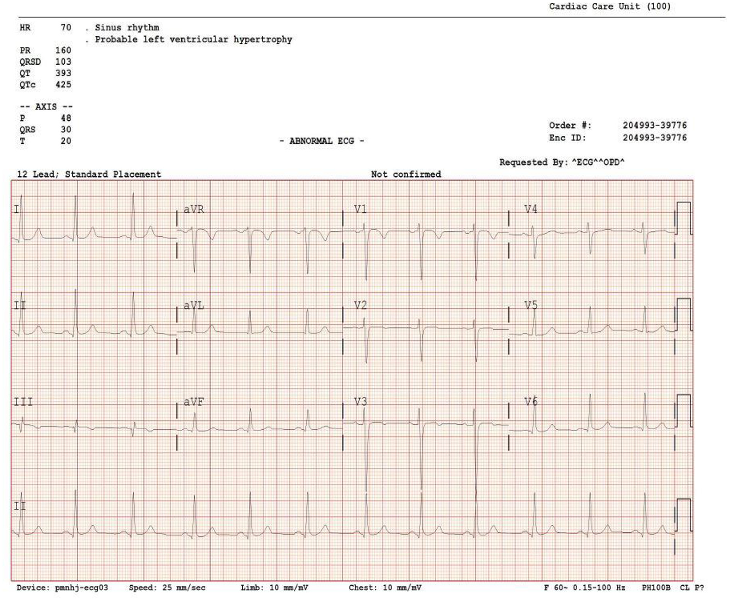
Task: Select the V6 lead label
Action: click(531, 402)
